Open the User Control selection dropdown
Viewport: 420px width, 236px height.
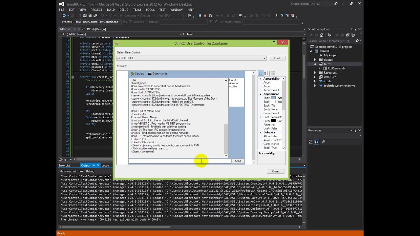[264, 58]
